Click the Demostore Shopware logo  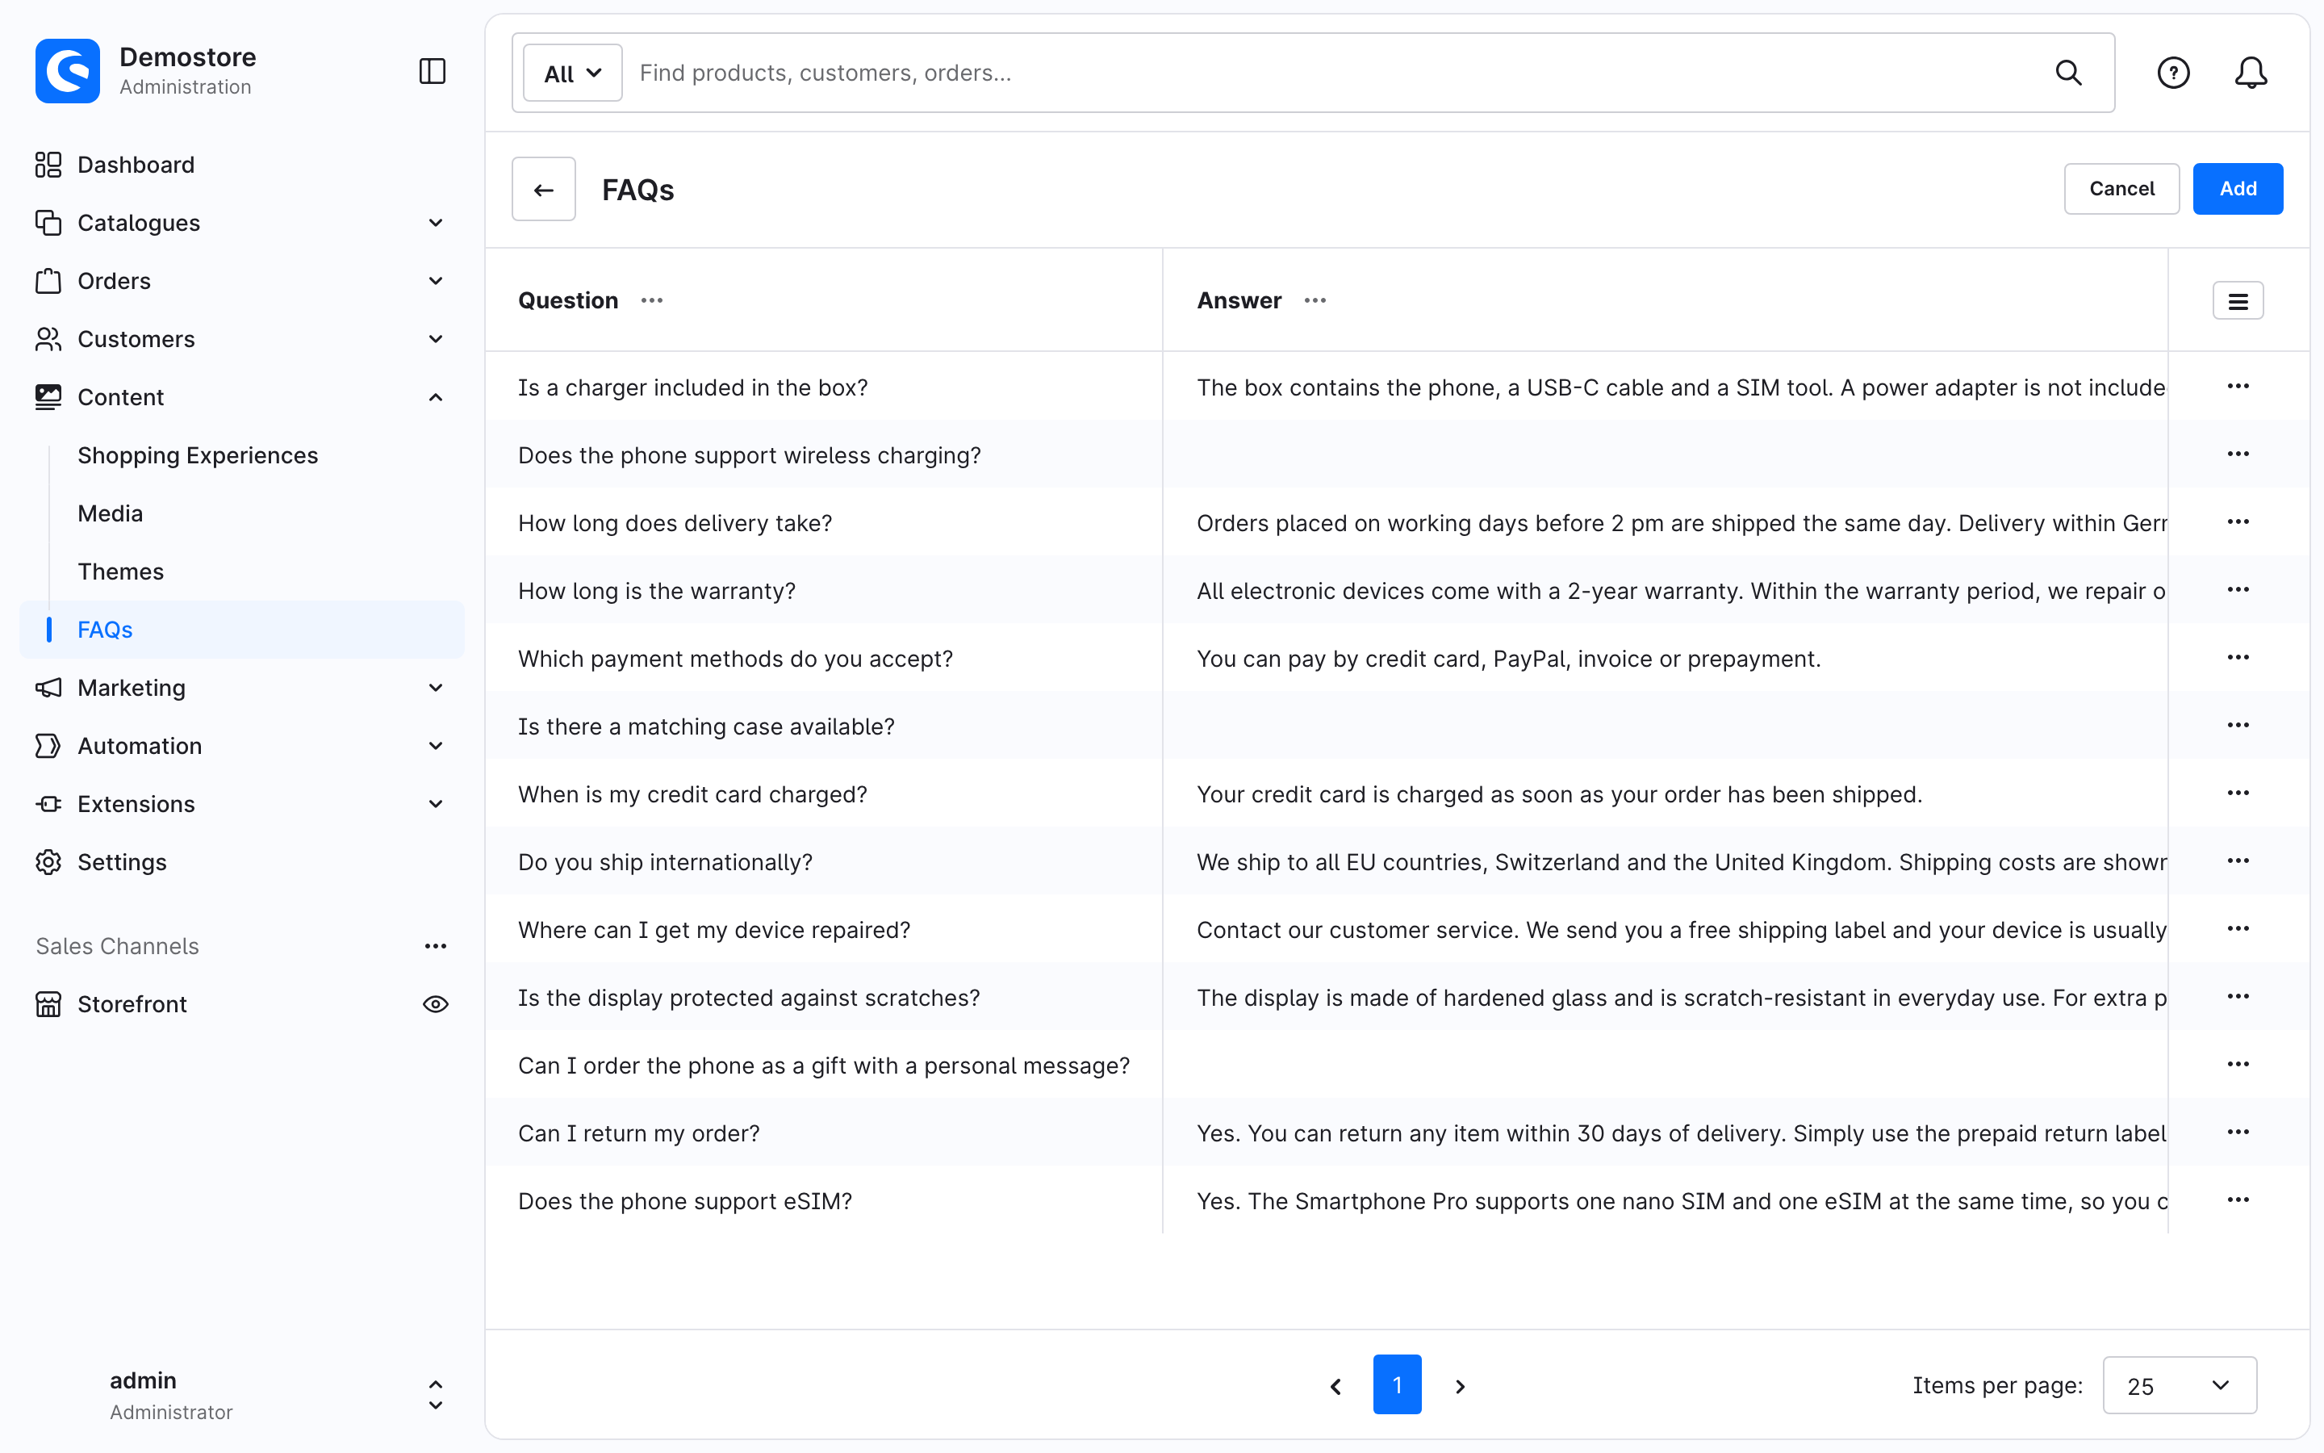pos(67,71)
